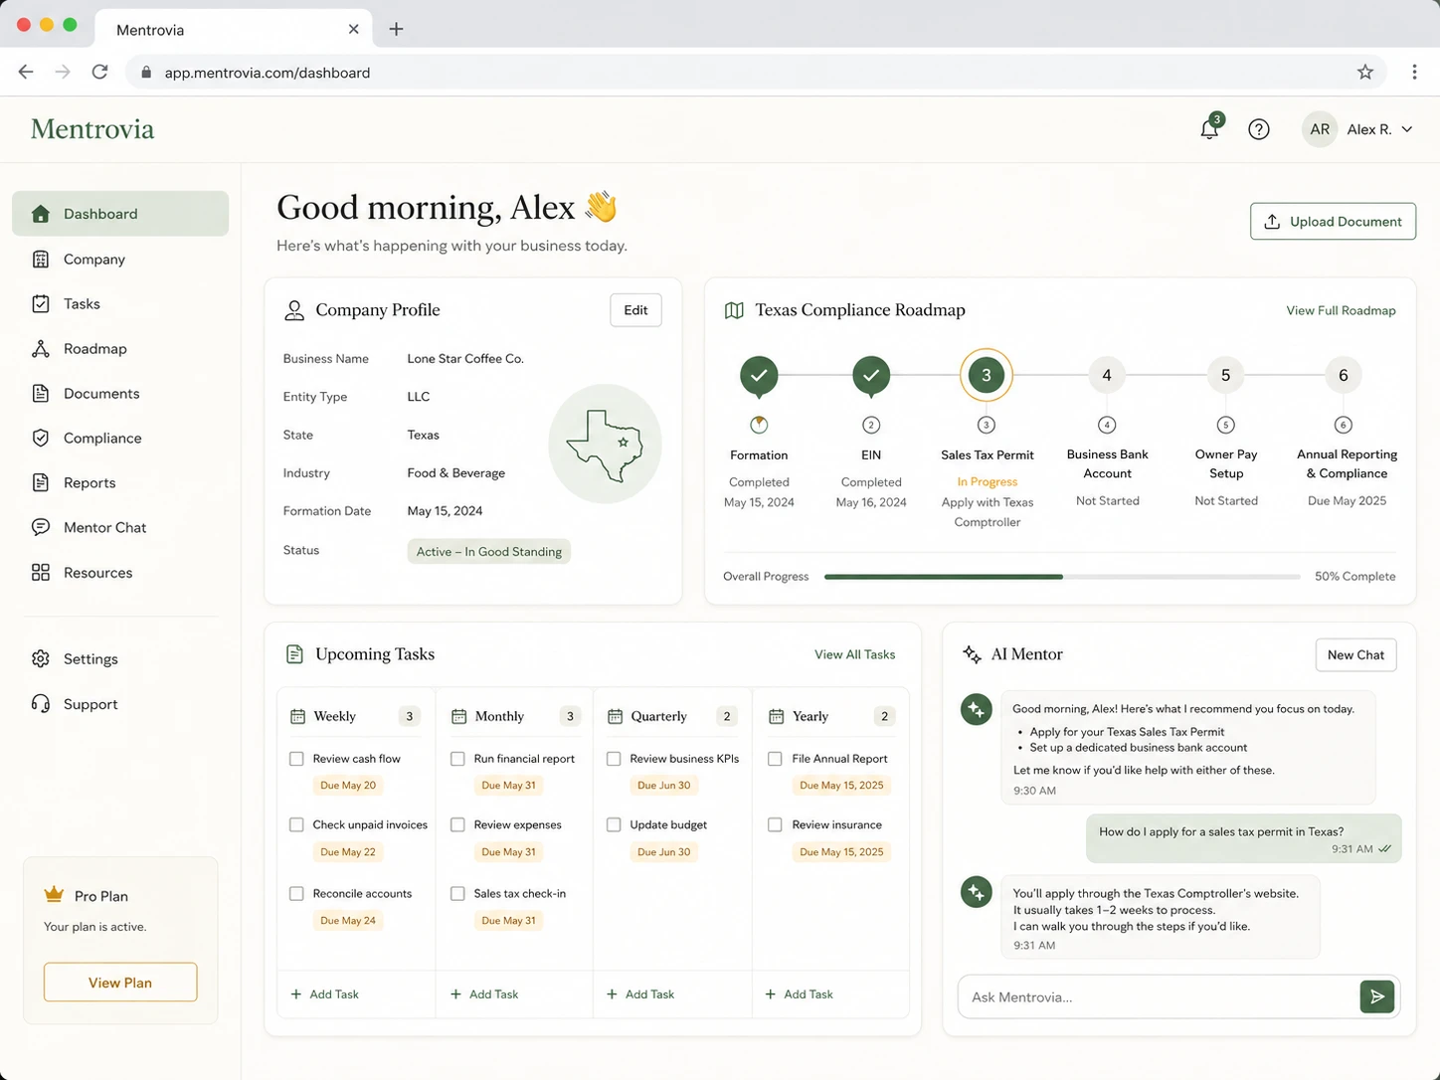Click the Roadmap icon in sidebar
Image resolution: width=1440 pixels, height=1080 pixels.
point(41,349)
